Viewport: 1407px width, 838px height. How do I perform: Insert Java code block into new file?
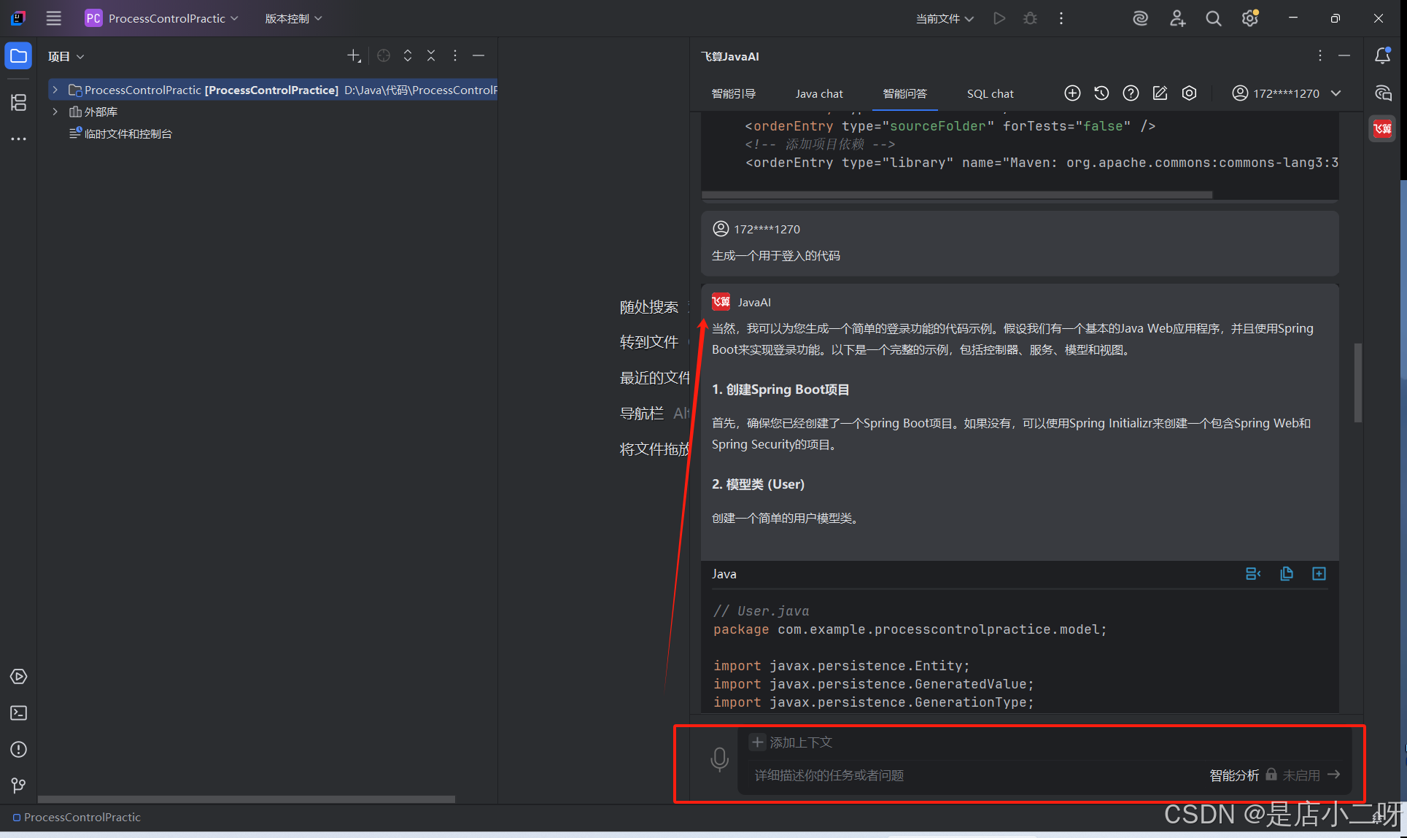(1319, 574)
